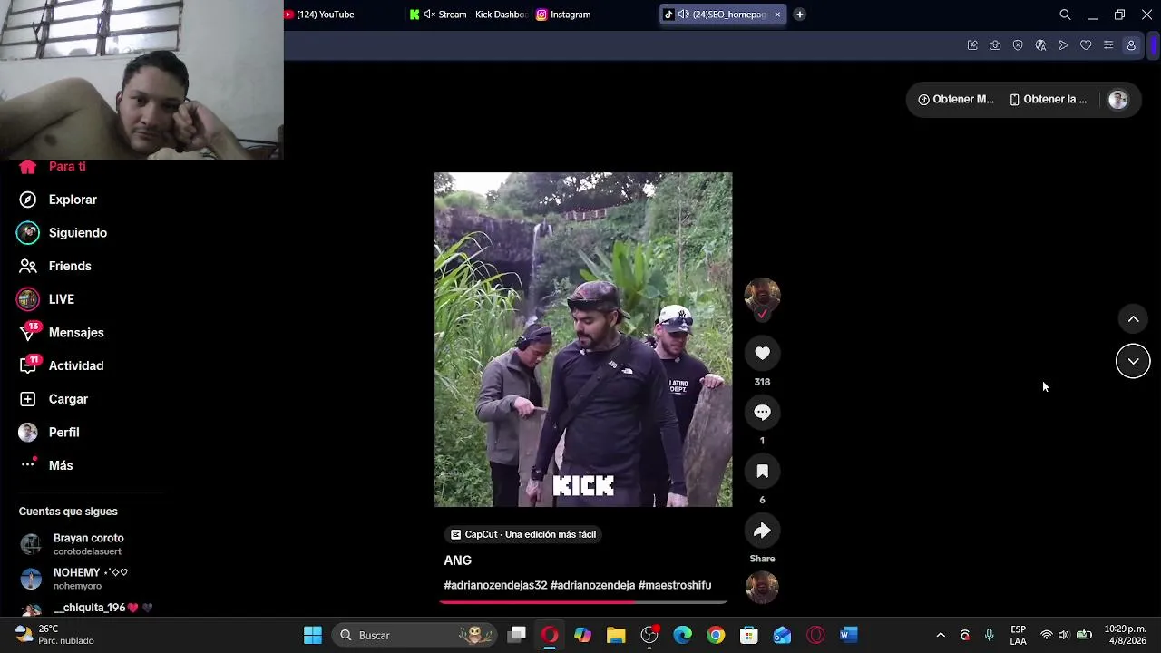Open Mensajes in the sidebar
Viewport: 1161px width, 653px height.
tap(61, 333)
